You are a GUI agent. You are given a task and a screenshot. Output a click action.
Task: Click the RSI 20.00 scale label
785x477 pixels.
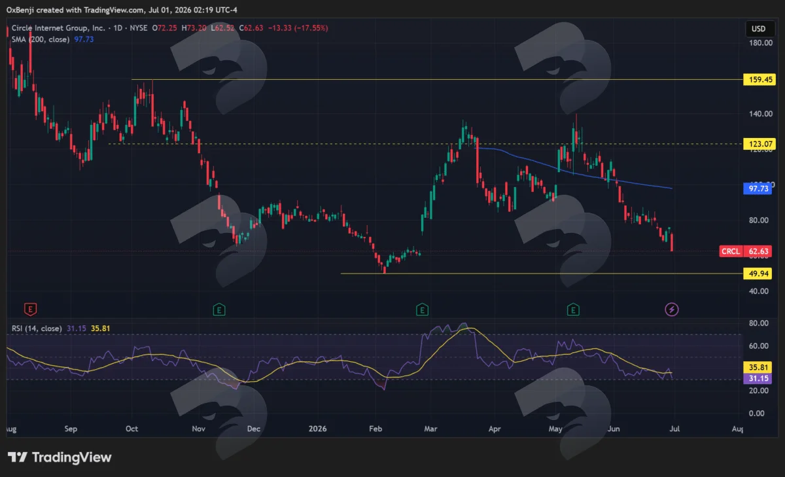pos(758,391)
